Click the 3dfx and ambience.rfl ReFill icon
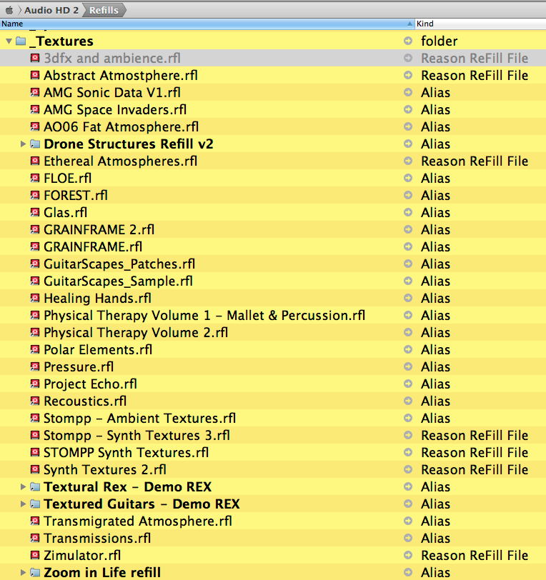This screenshot has width=546, height=580. tap(35, 58)
